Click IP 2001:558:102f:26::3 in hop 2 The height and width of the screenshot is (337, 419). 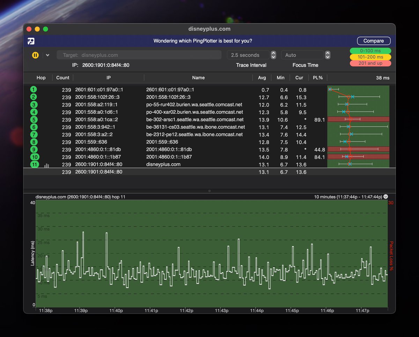point(97,97)
